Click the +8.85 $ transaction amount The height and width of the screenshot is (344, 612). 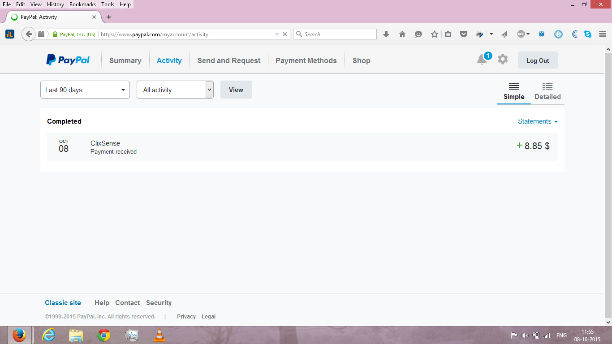tap(533, 146)
